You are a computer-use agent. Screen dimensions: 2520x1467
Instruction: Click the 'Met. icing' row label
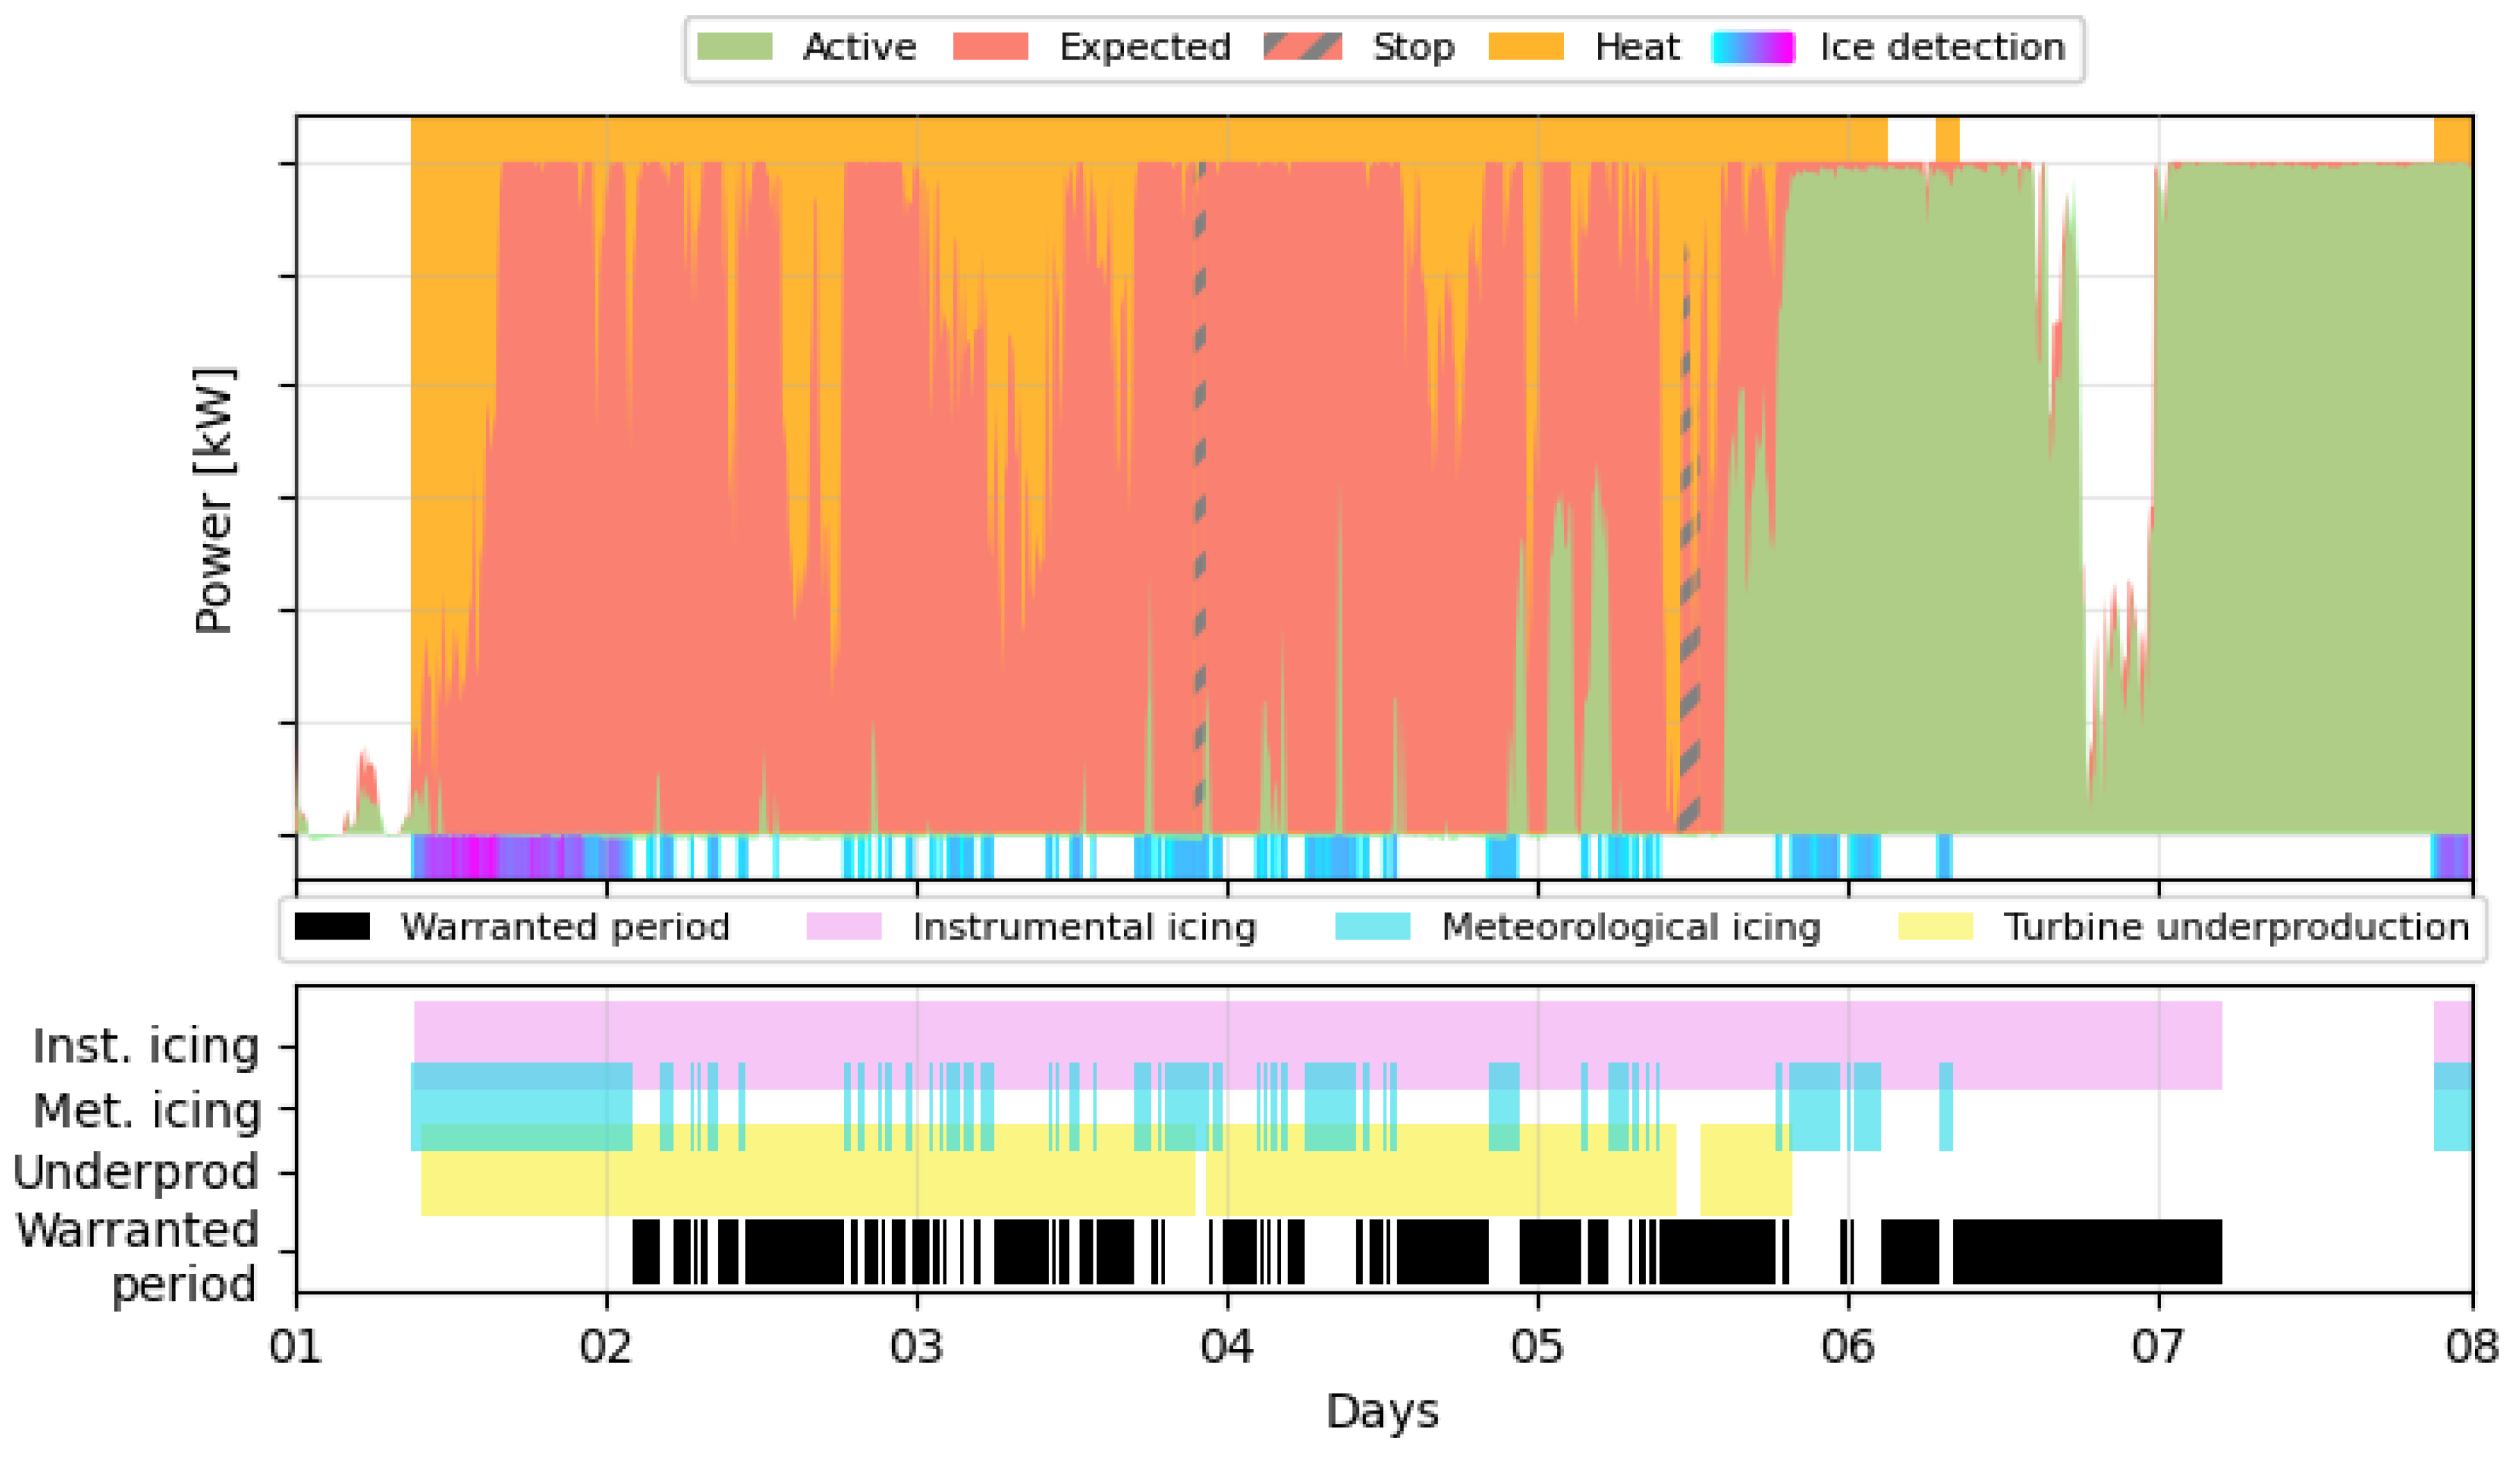[147, 1111]
